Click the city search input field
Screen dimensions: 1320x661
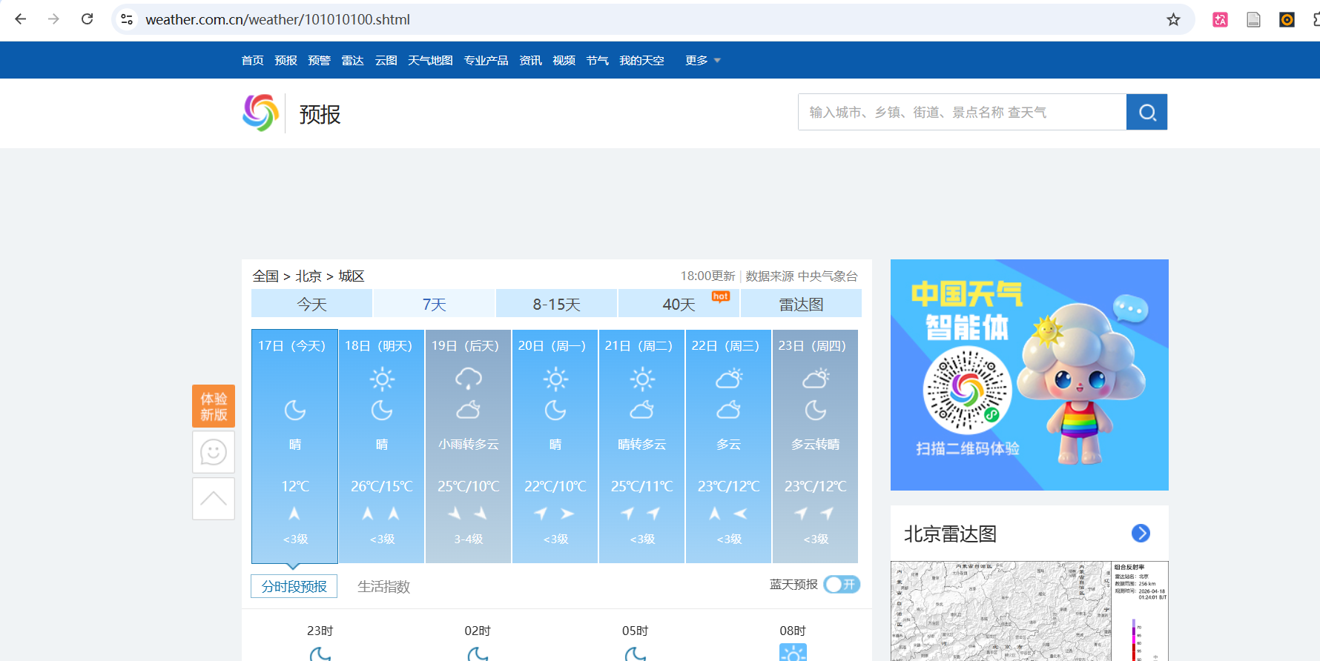coord(962,112)
